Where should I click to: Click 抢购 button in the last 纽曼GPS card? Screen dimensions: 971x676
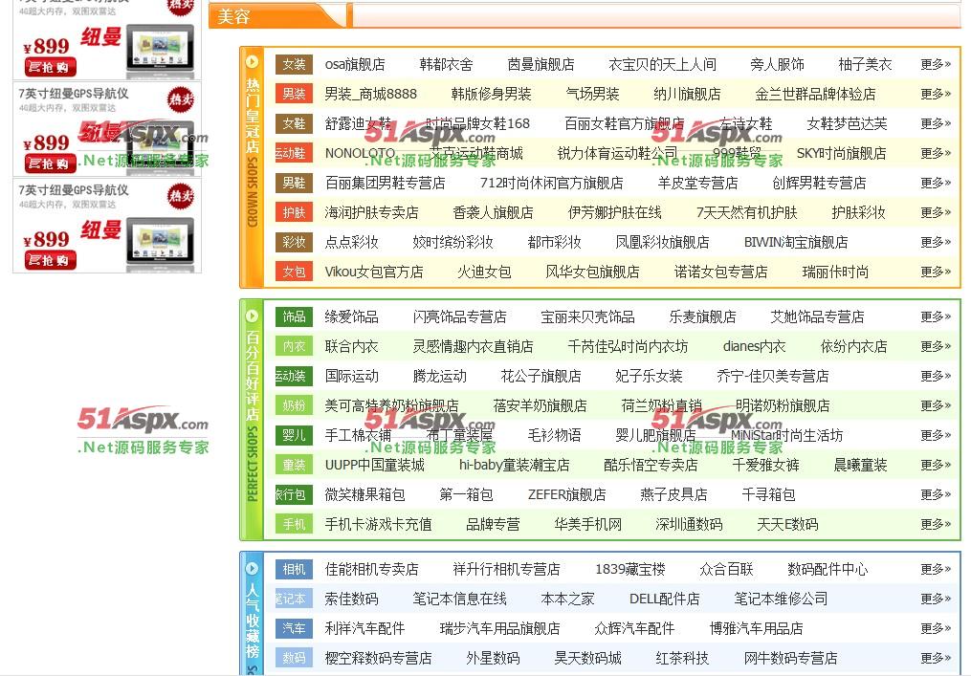tap(50, 260)
